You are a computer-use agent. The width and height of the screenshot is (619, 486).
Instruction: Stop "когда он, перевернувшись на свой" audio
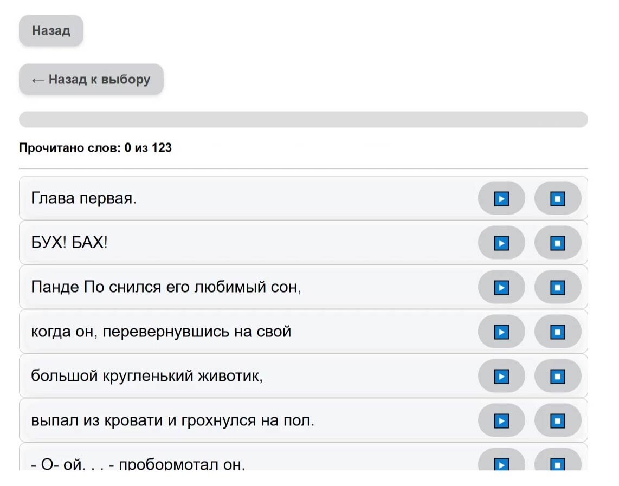tap(558, 332)
